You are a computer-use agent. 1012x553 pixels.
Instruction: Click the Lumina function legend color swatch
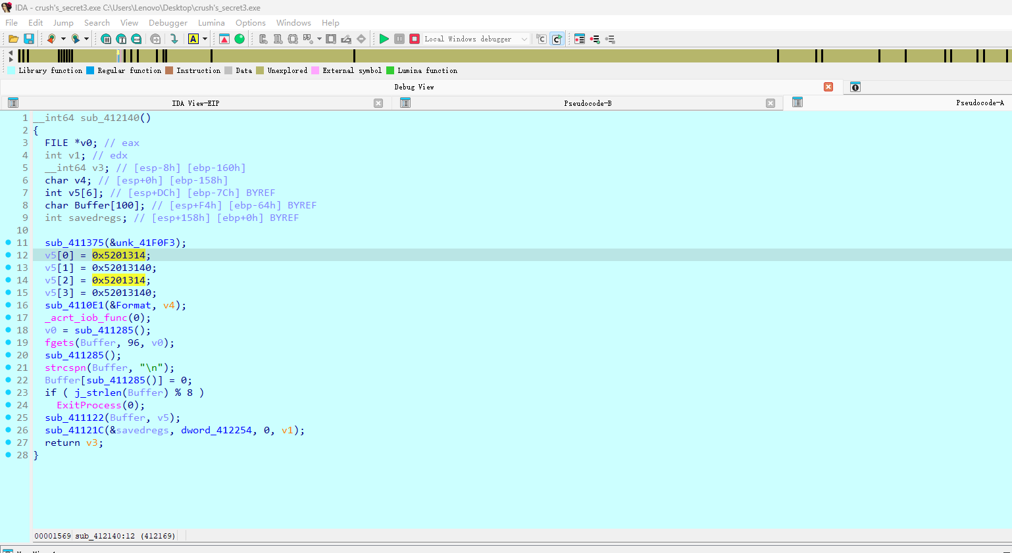[390, 70]
